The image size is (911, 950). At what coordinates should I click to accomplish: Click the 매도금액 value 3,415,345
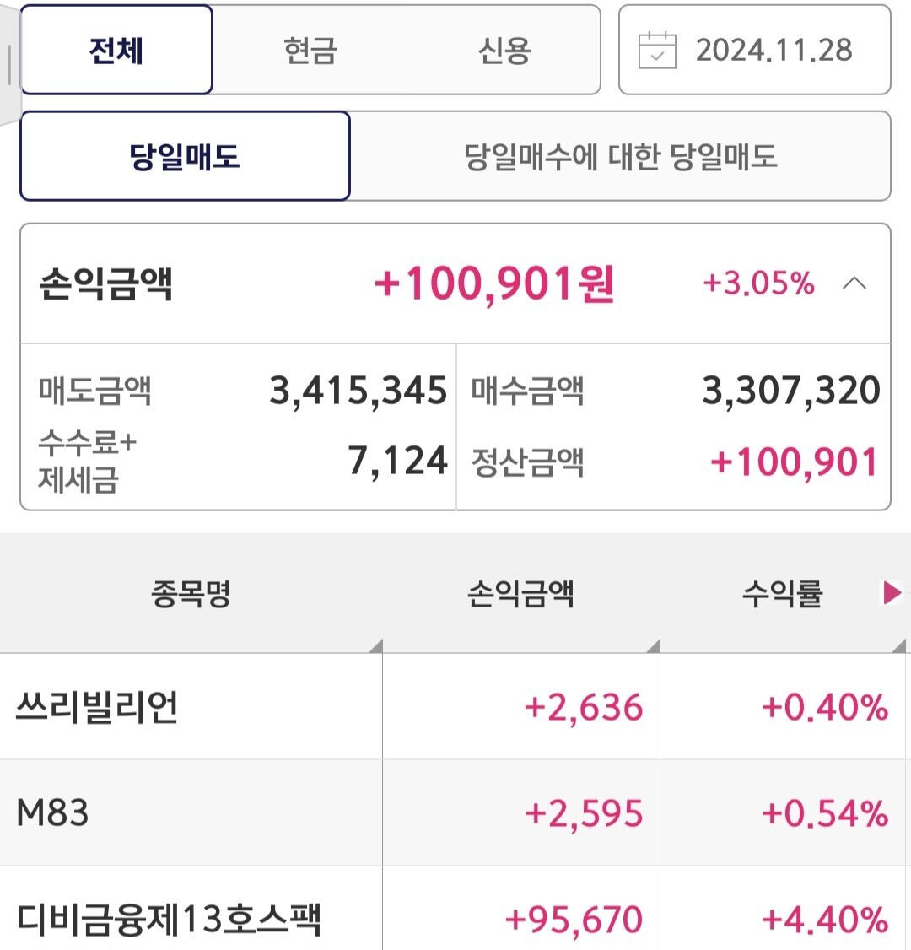pyautogui.click(x=358, y=391)
